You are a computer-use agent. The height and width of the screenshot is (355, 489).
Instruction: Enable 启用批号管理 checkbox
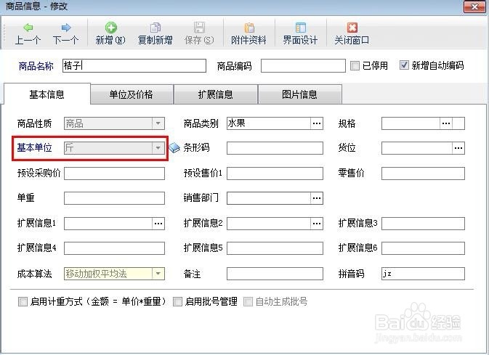coord(177,301)
